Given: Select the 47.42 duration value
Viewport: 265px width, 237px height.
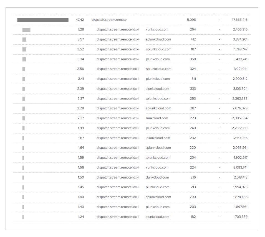Looking at the screenshot, I should [80, 20].
